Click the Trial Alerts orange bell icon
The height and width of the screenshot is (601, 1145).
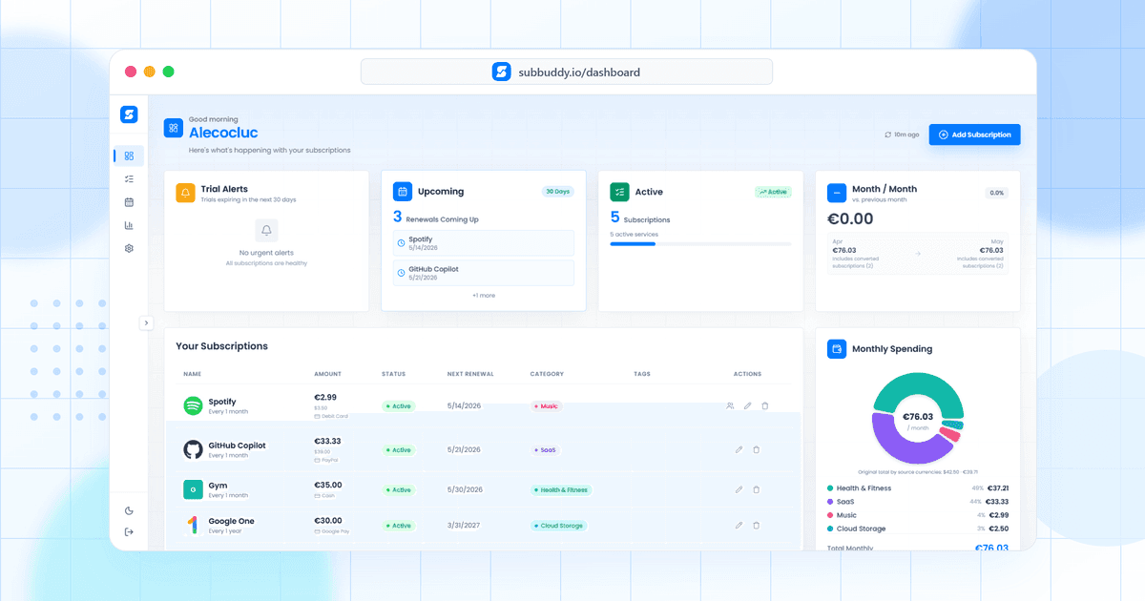pyautogui.click(x=185, y=193)
